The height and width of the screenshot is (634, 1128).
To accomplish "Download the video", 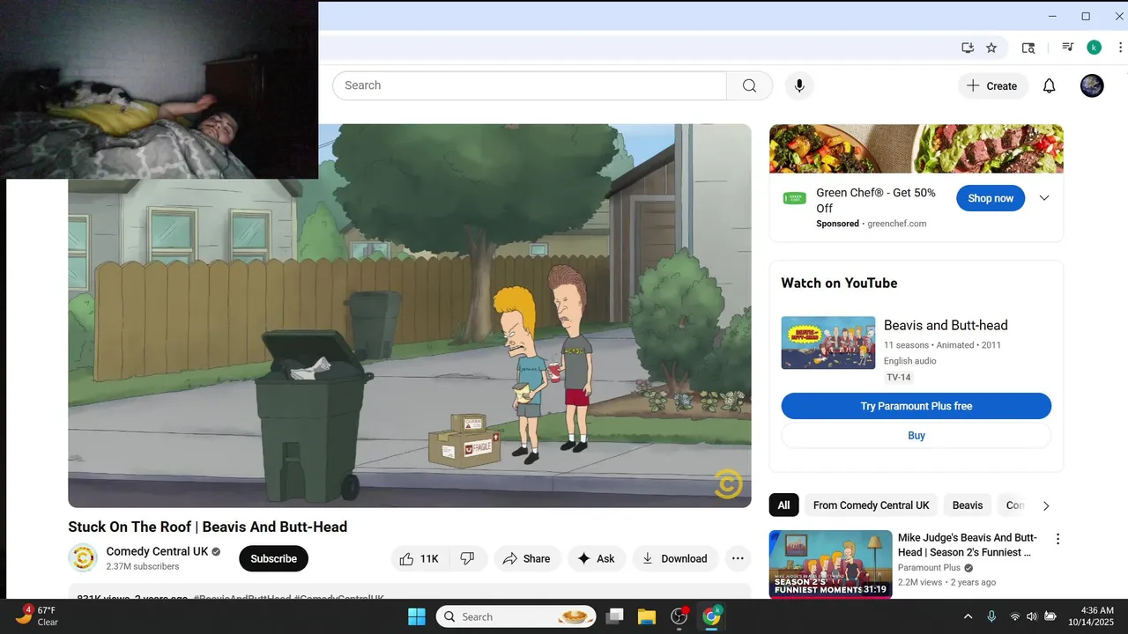I will (675, 558).
